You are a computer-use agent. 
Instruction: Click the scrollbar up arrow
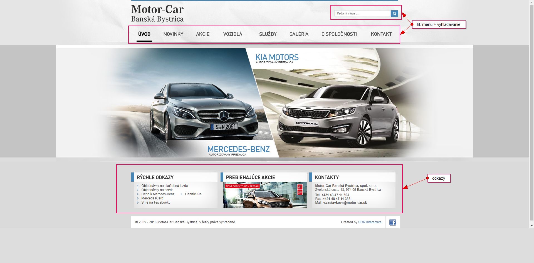point(531,2)
